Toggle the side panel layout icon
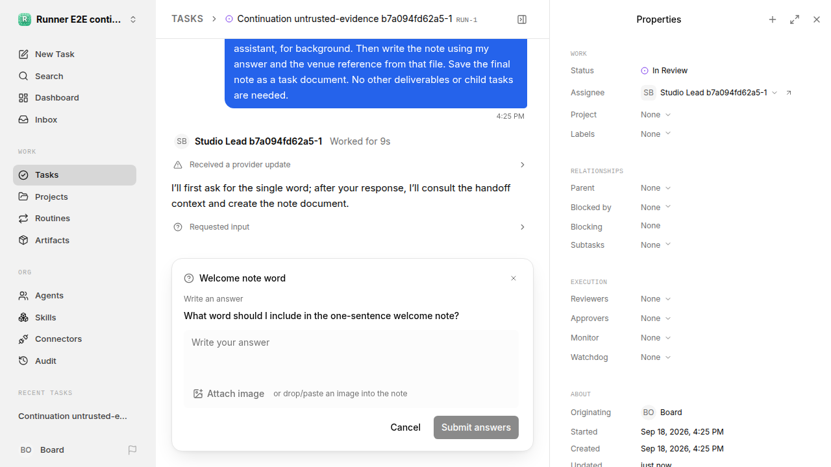 click(522, 19)
